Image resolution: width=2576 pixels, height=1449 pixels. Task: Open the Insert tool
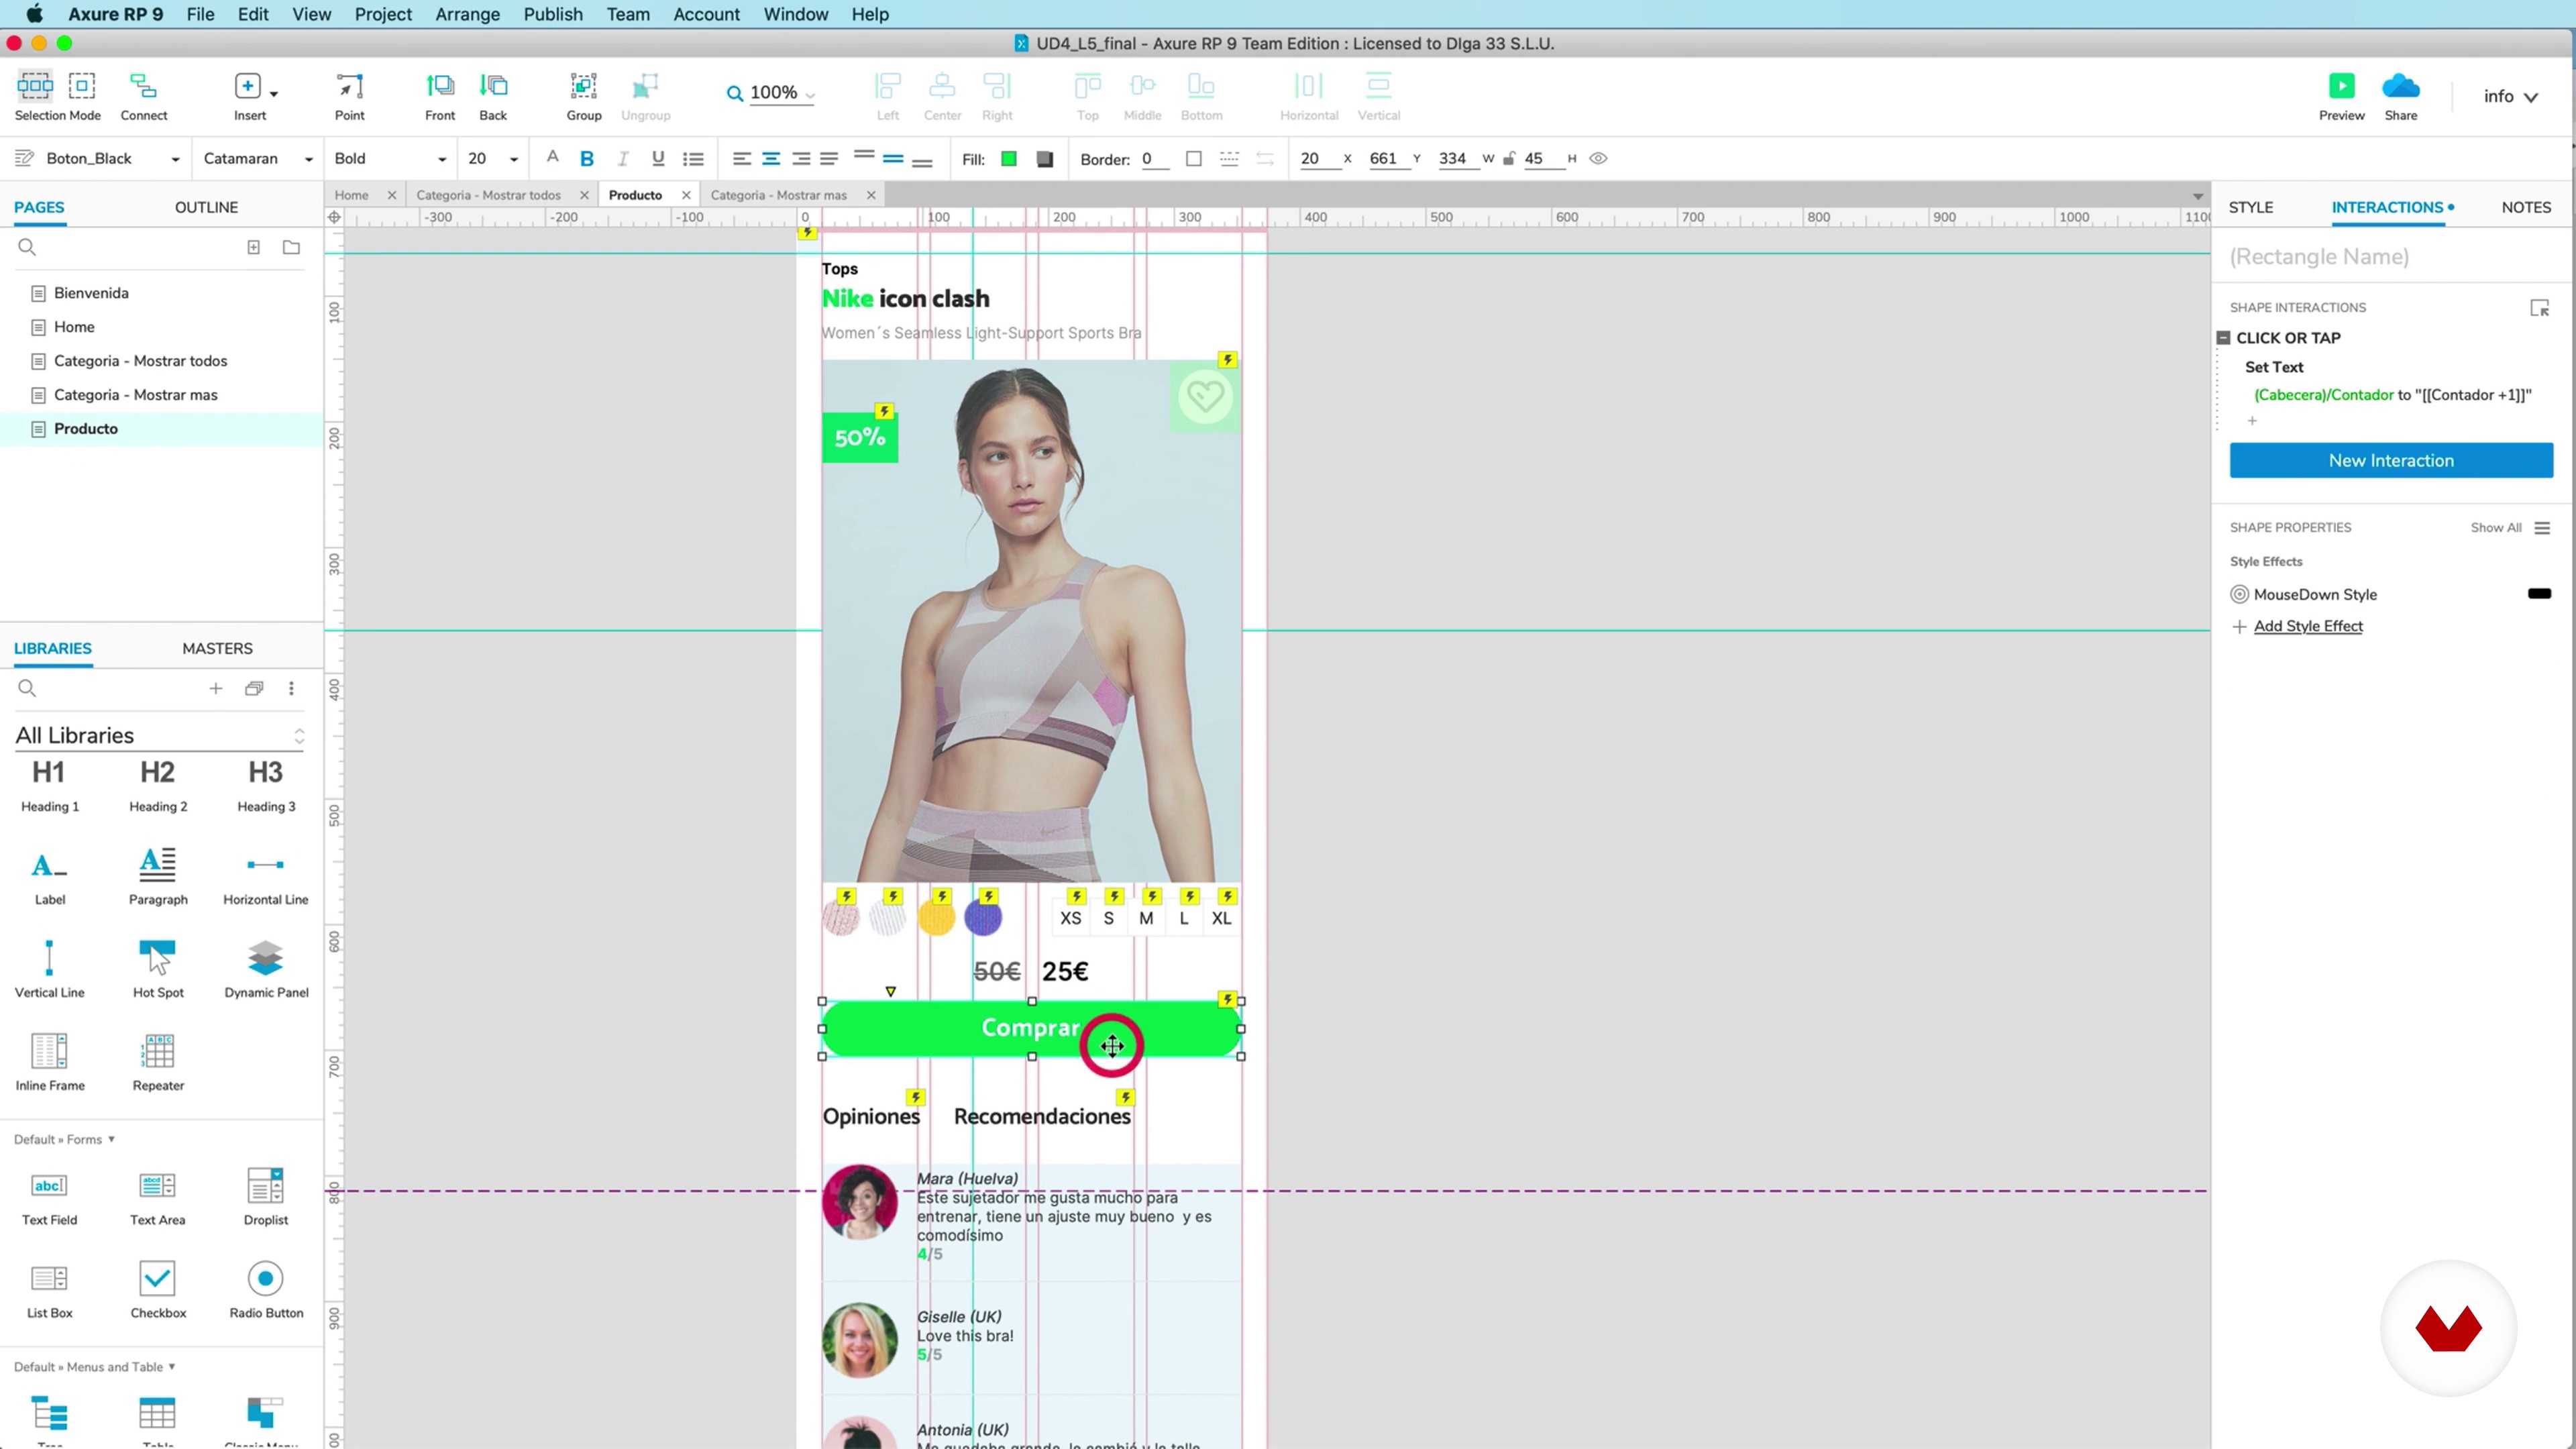tap(250, 96)
